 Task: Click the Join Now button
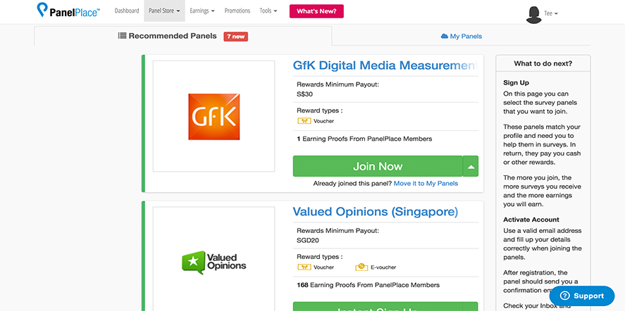tap(378, 166)
